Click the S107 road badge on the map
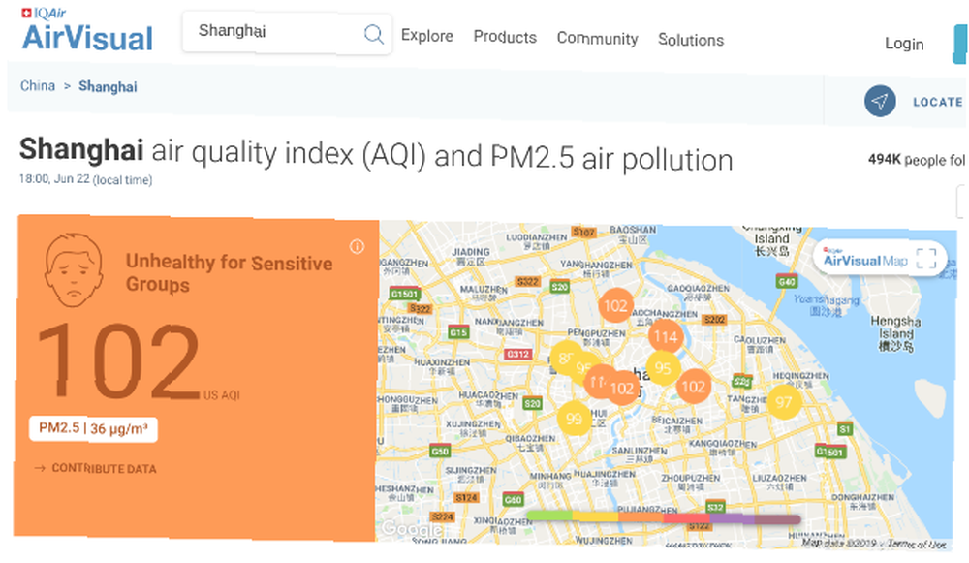969x563 pixels. [x=583, y=232]
